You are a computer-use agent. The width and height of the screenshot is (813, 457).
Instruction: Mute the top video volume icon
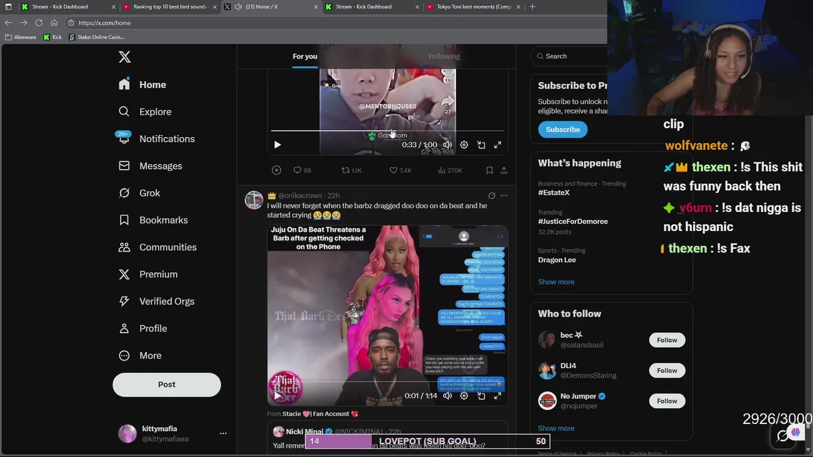(447, 145)
